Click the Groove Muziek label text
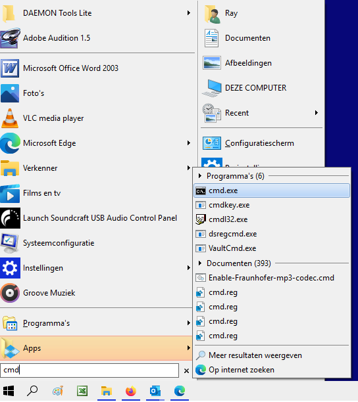358x402 pixels. pos(49,293)
